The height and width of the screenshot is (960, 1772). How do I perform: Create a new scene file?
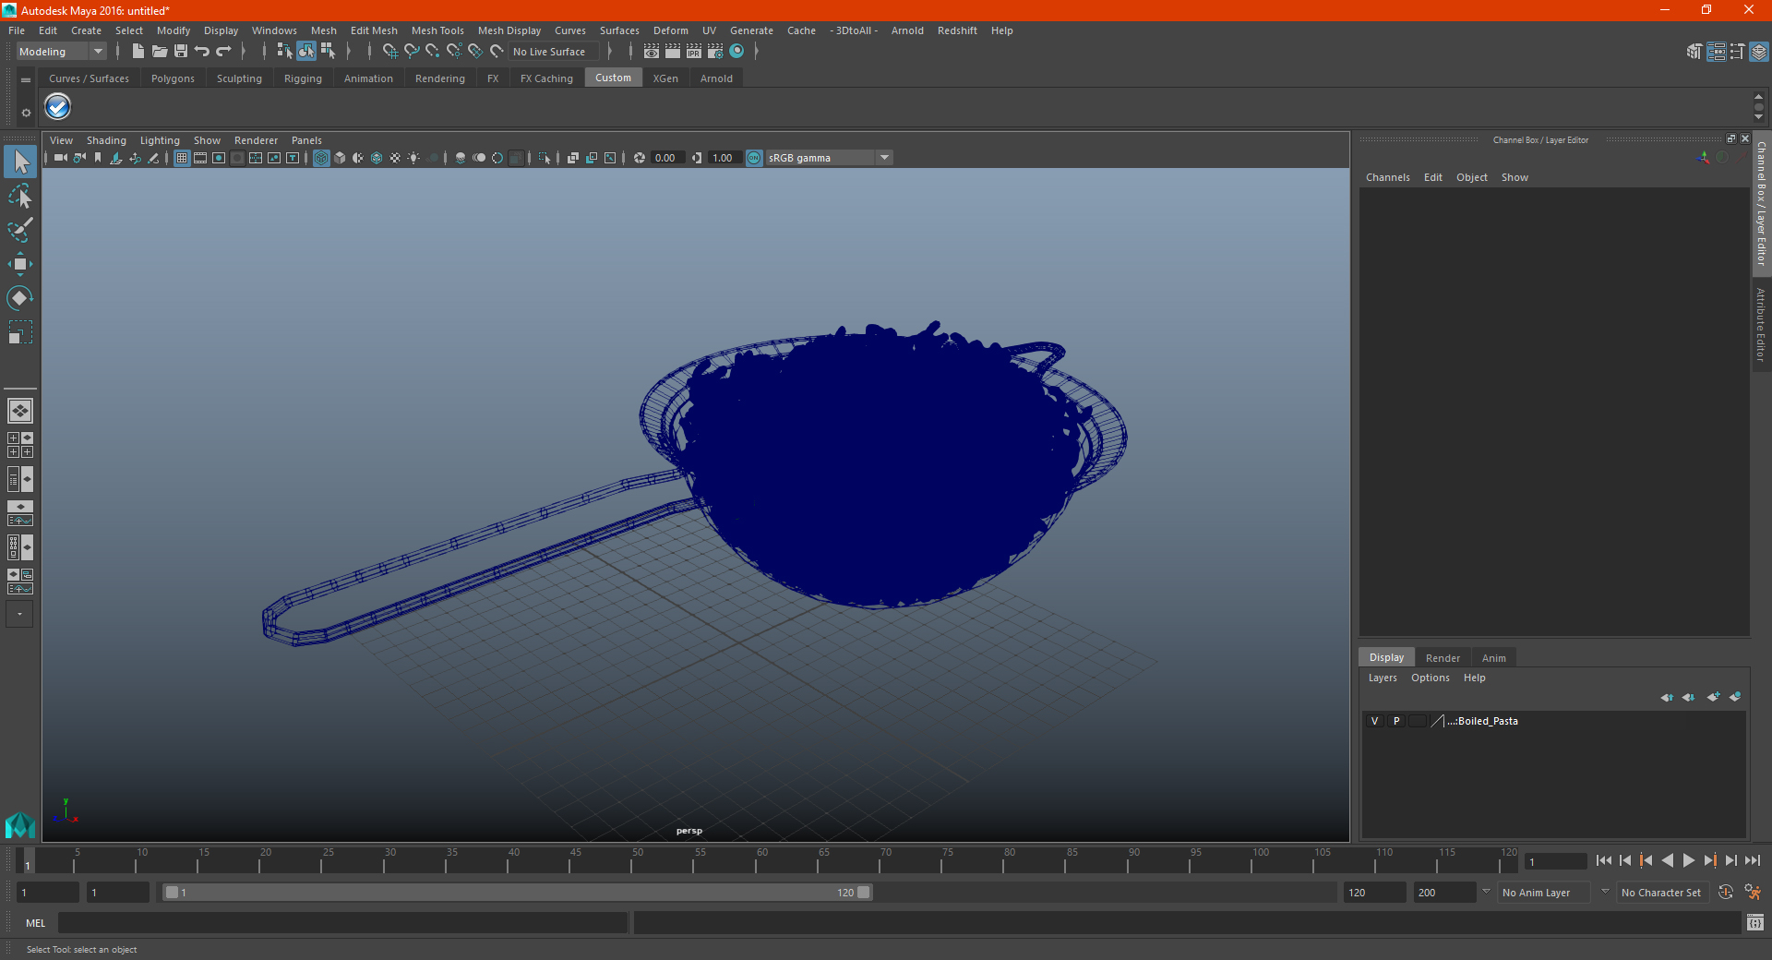138,52
